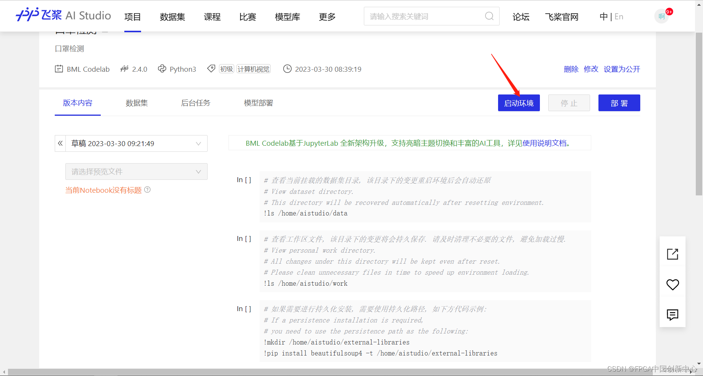Screen dimensions: 703x376
Task: Collapse sidebar with double-chevron icon
Action: tap(60, 143)
